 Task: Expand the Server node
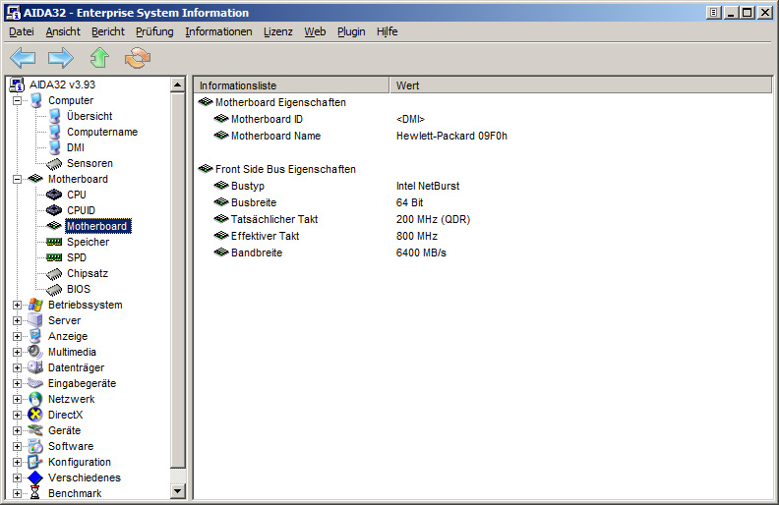click(x=18, y=321)
